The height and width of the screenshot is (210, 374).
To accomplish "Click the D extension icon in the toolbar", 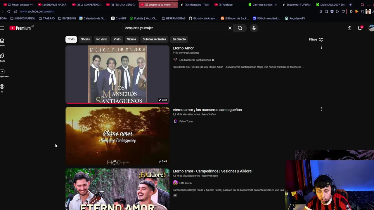I will click(x=351, y=12).
